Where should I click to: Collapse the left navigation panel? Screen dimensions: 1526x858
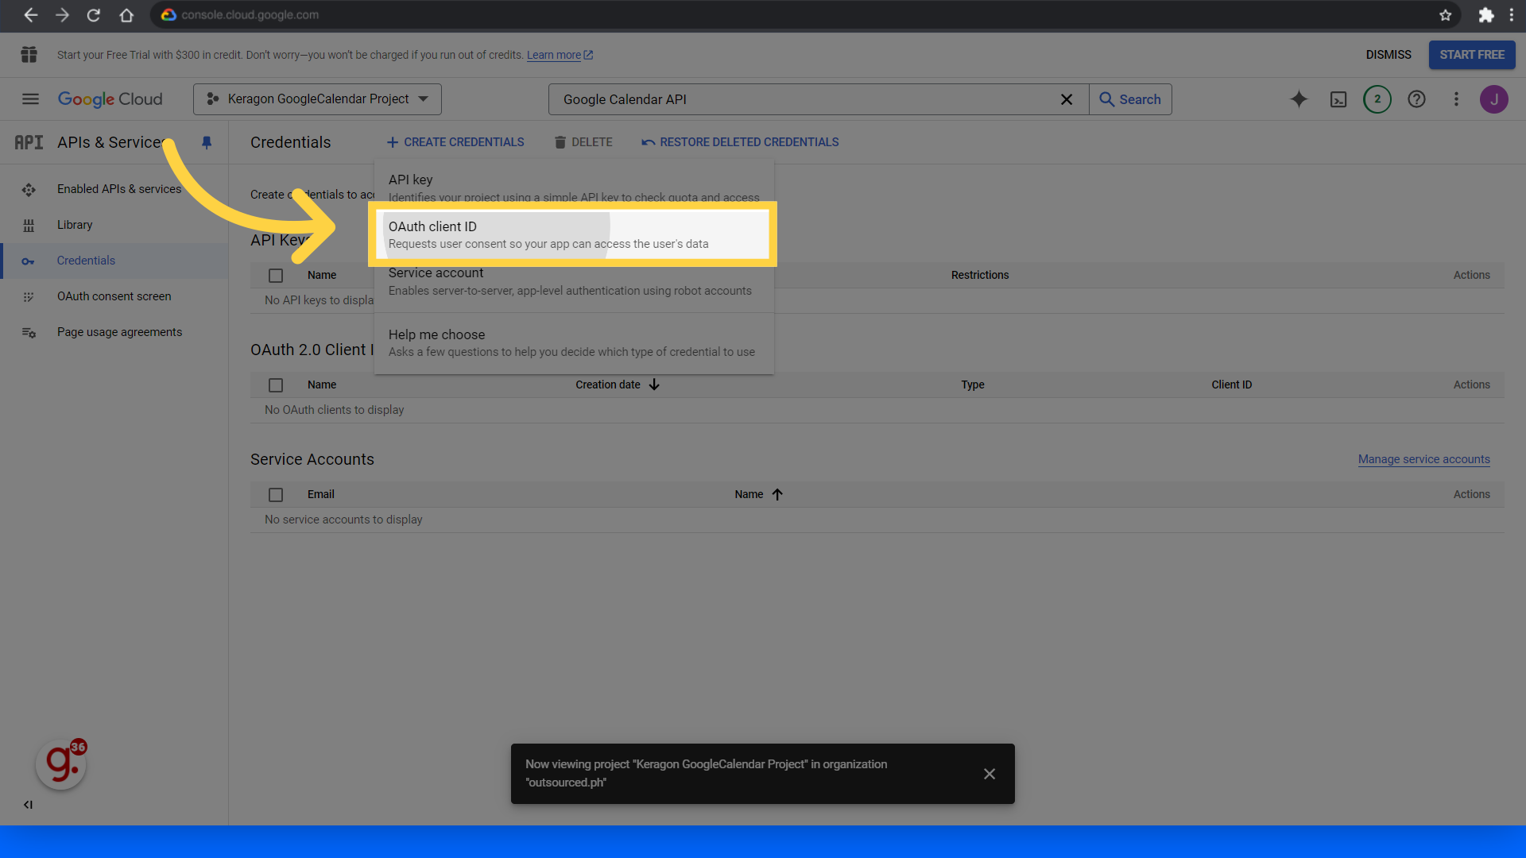(28, 805)
